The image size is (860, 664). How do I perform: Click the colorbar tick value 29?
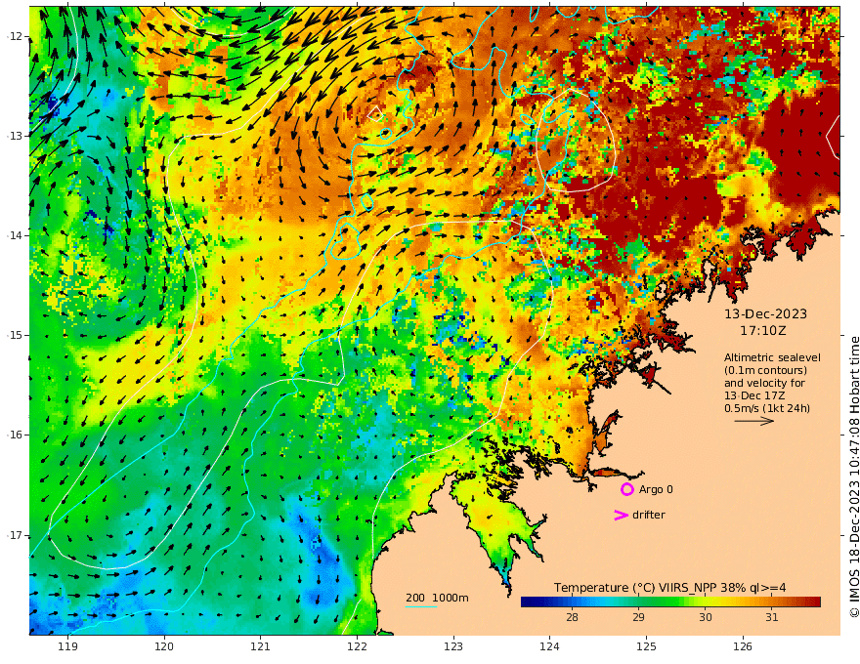click(x=638, y=617)
